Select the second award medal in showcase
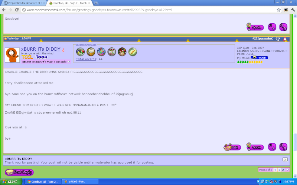The width and height of the screenshot is (297, 185). [x=91, y=52]
